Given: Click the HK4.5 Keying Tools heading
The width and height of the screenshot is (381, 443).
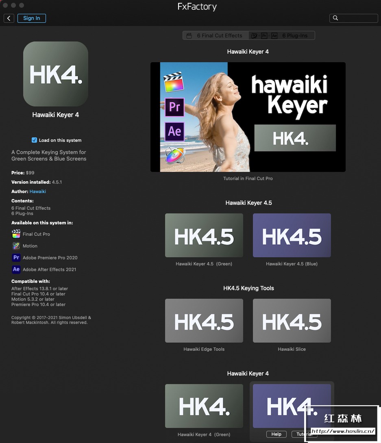Looking at the screenshot, I should pos(248,288).
